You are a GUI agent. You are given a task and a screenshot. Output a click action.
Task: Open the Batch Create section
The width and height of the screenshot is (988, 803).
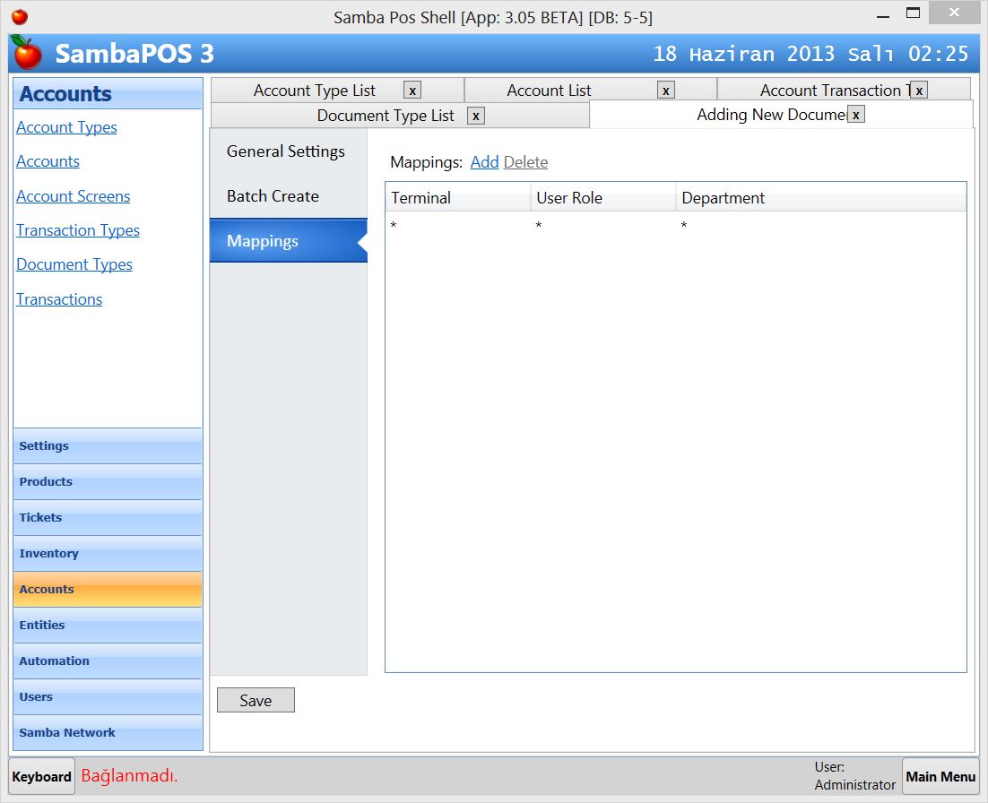pos(272,196)
